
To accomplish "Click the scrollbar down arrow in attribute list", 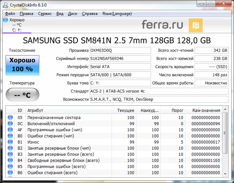I will coord(225,174).
